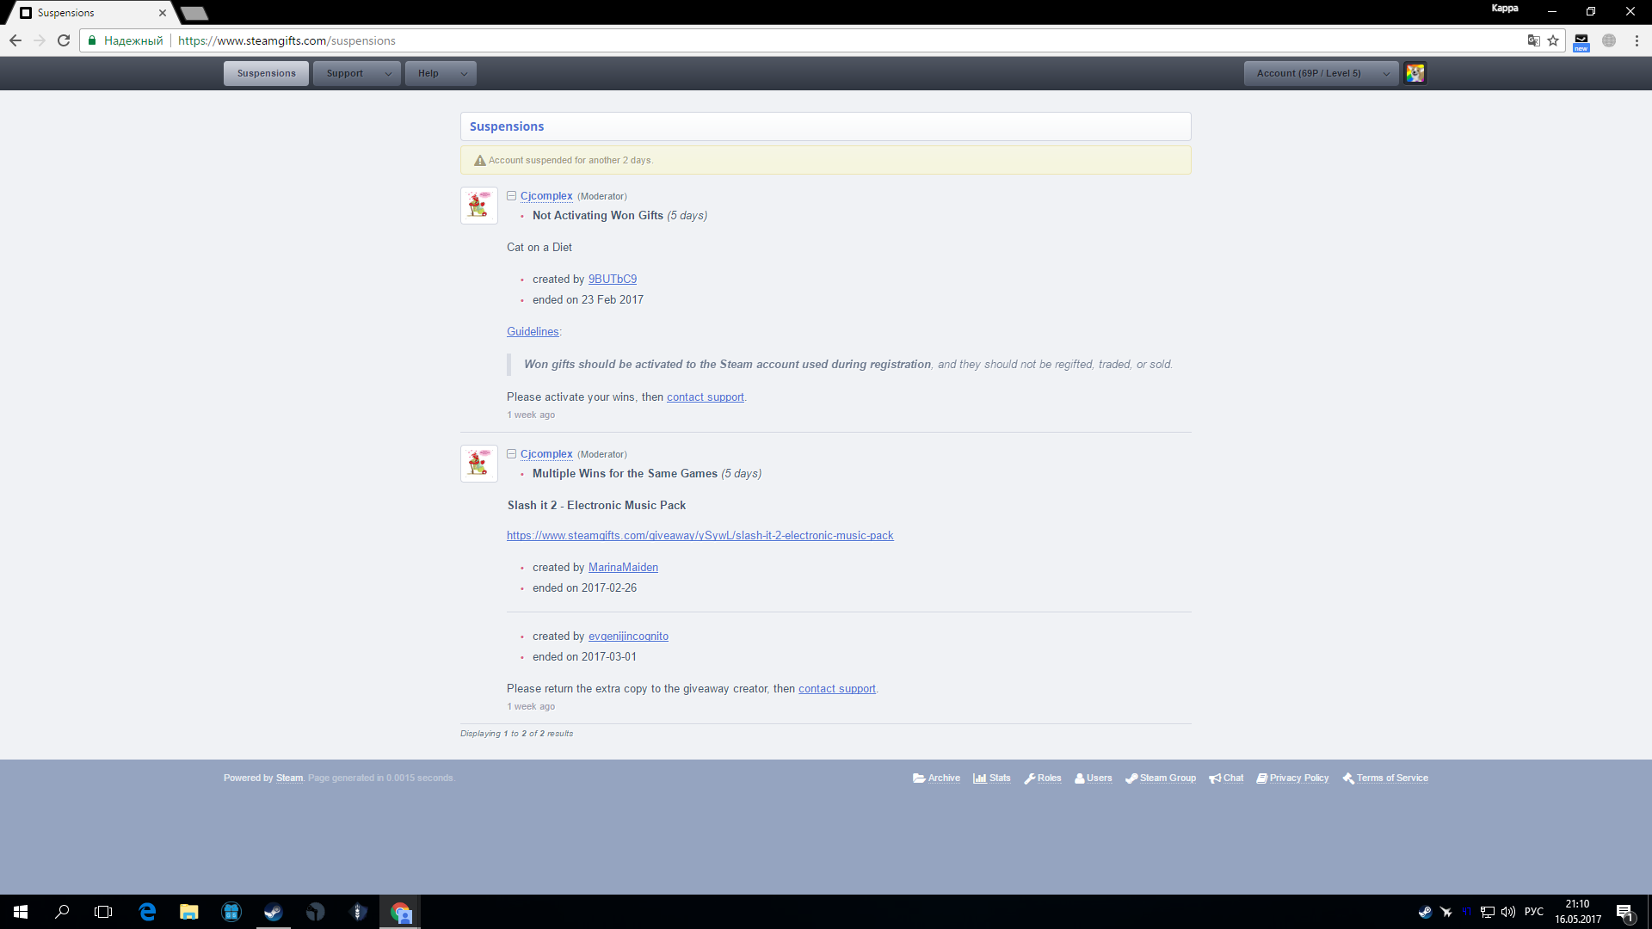Open MarinaMaiden profile link
Screen dimensions: 1652x929
coord(623,568)
